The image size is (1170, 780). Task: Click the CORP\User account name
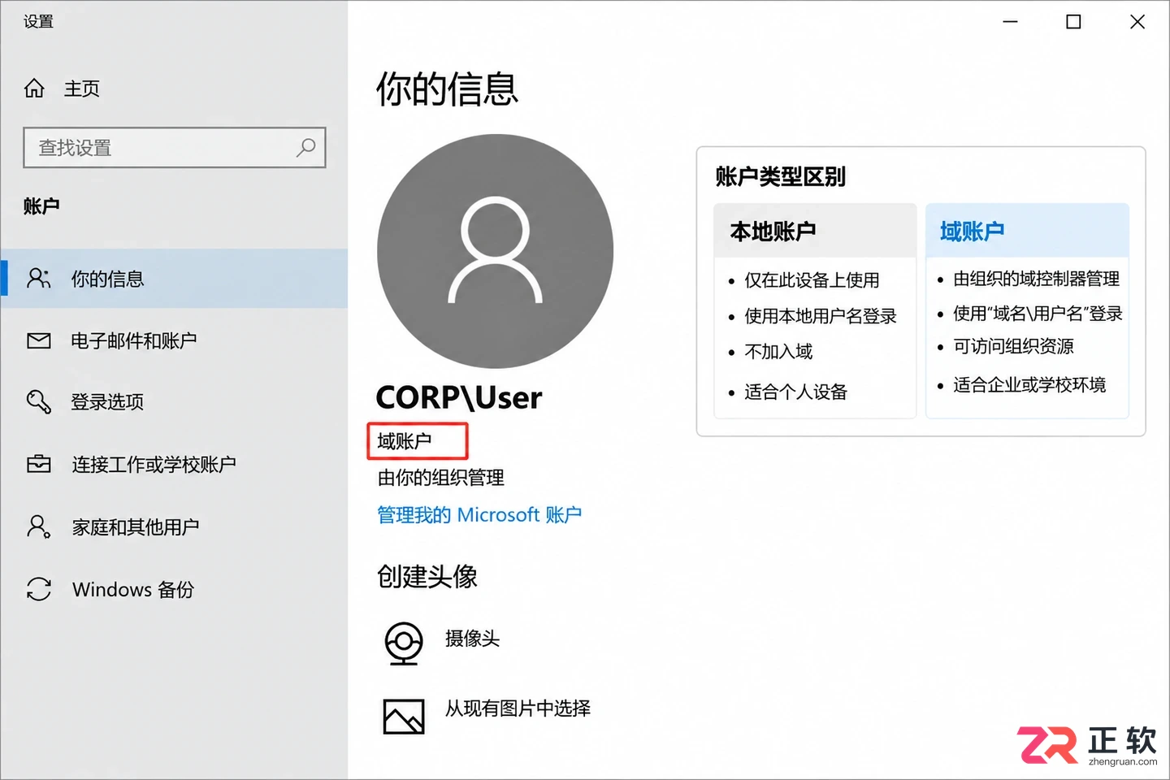point(459,397)
